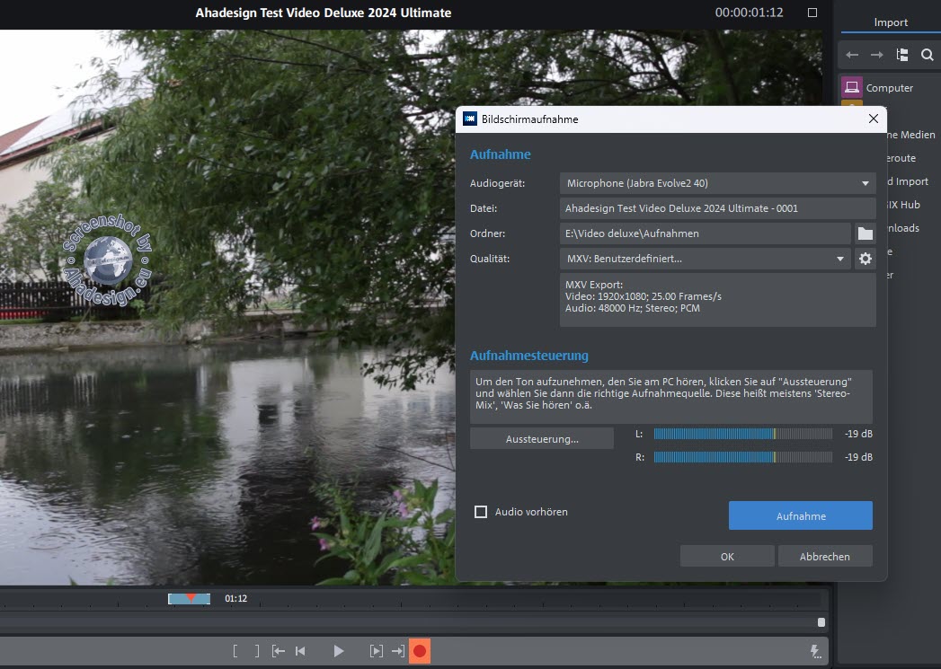Image resolution: width=941 pixels, height=669 pixels.
Task: Navigate back in media pool
Action: tap(852, 55)
